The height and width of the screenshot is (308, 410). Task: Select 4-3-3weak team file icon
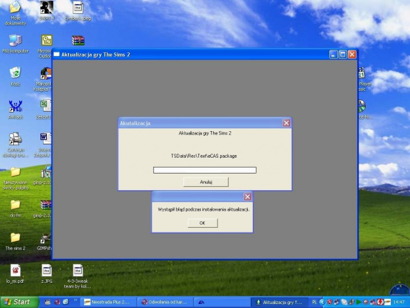click(x=77, y=277)
